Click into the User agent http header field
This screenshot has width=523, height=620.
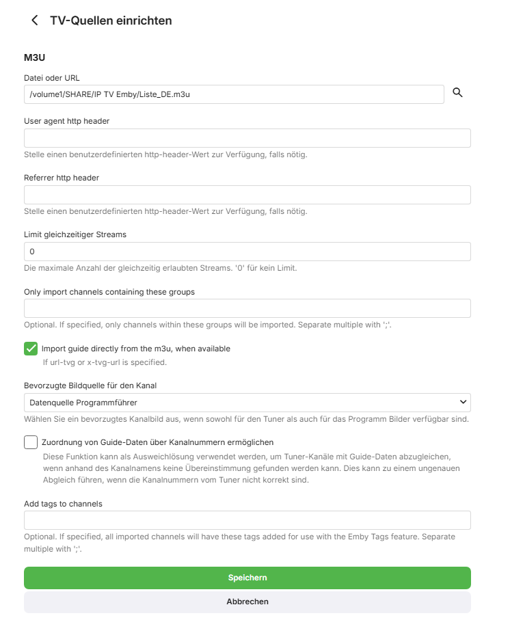click(x=247, y=138)
